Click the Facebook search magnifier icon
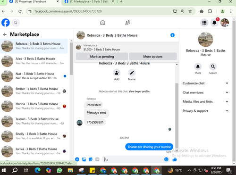 16,23
